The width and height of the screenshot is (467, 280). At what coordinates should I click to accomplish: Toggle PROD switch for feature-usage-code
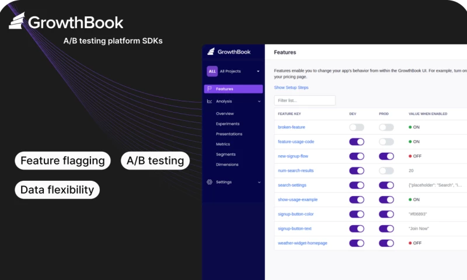click(386, 142)
